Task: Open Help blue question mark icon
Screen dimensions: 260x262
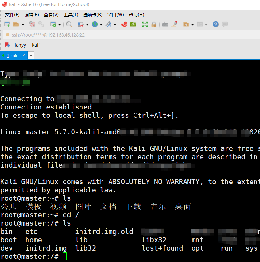Action: [x=216, y=25]
